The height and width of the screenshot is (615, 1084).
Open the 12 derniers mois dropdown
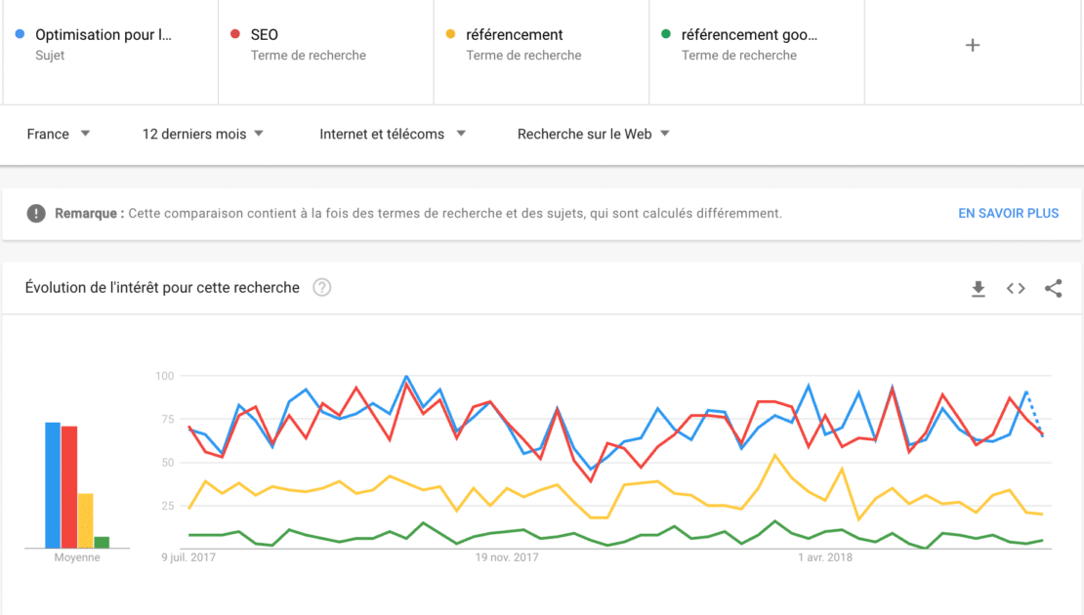point(203,134)
